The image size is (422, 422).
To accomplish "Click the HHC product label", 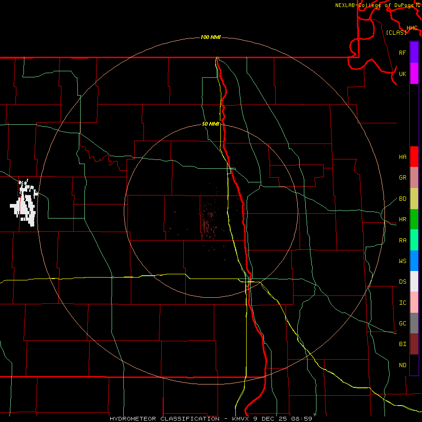I will tap(412, 28).
